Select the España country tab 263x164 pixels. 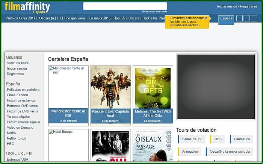click(x=226, y=18)
